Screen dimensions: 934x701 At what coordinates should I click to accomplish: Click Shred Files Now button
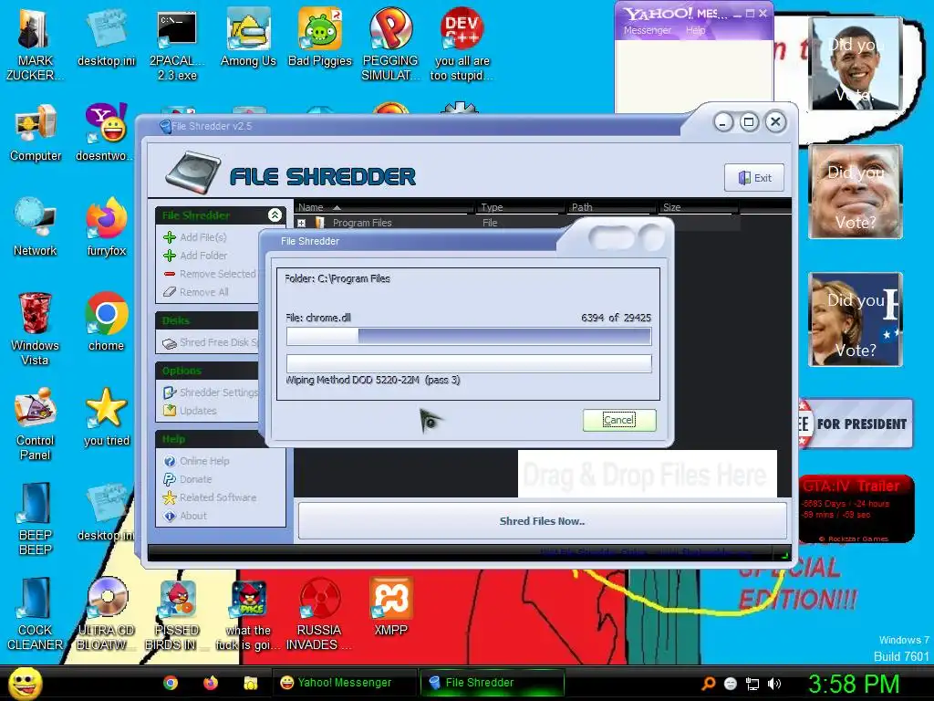pos(542,521)
